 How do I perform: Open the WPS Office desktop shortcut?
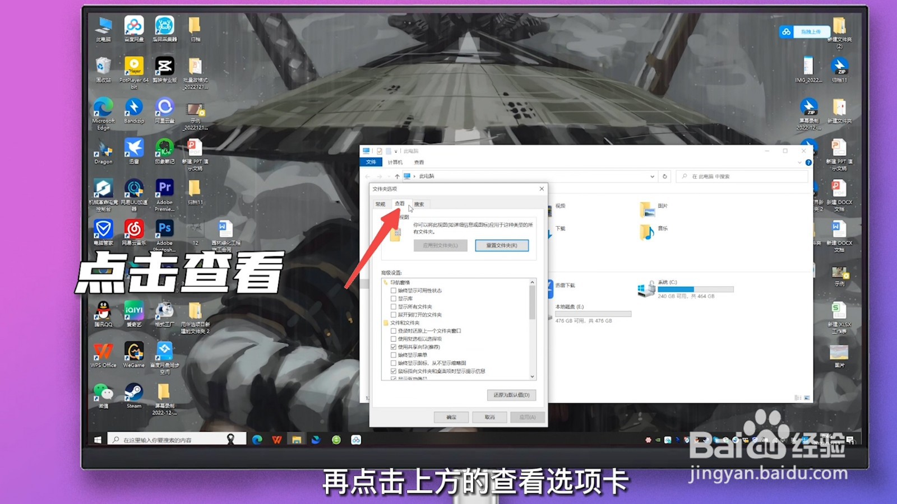pyautogui.click(x=103, y=355)
